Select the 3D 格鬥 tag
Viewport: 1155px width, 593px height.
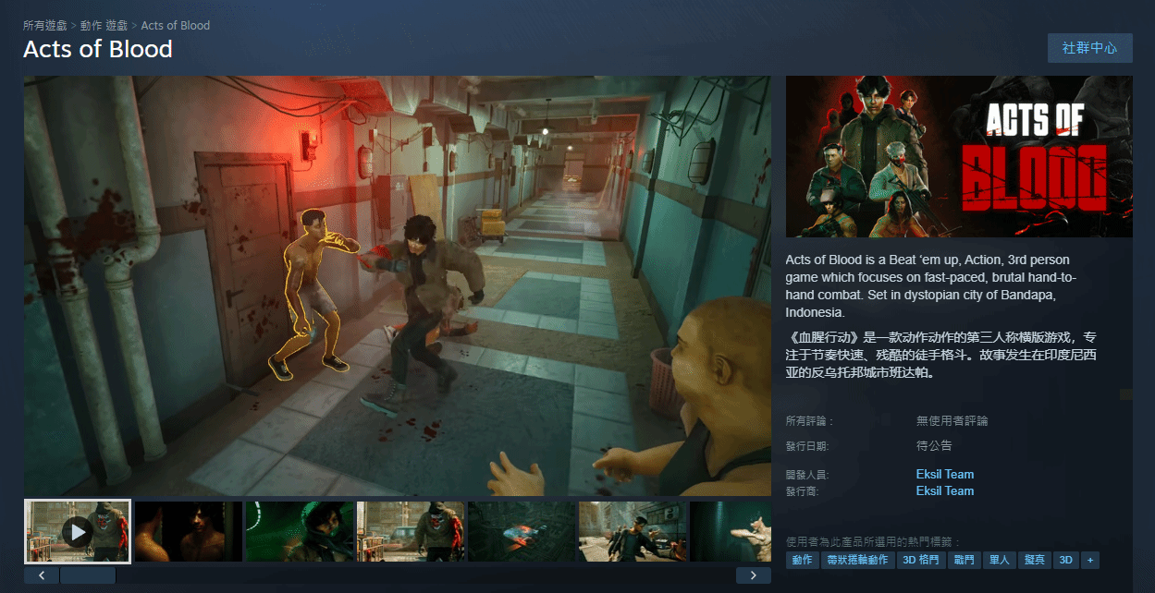921,560
